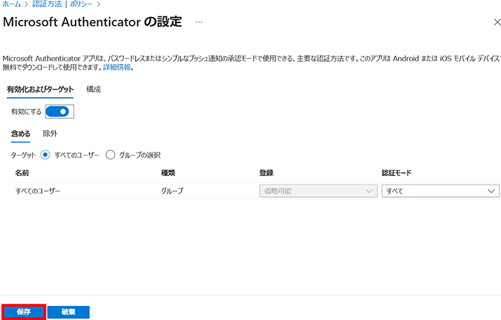
Task: Click the グループ type cell
Action: [x=172, y=191]
